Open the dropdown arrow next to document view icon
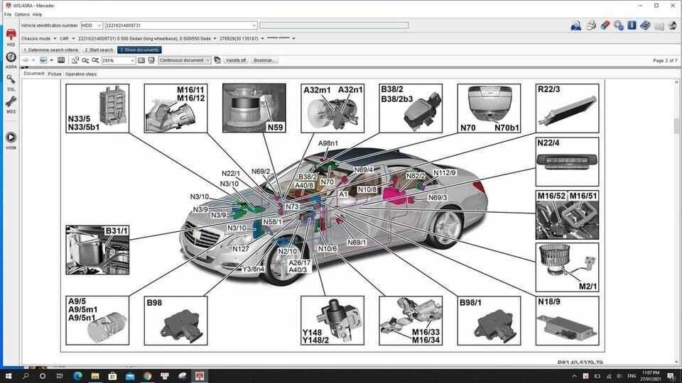The height and width of the screenshot is (383, 682). tap(51, 60)
